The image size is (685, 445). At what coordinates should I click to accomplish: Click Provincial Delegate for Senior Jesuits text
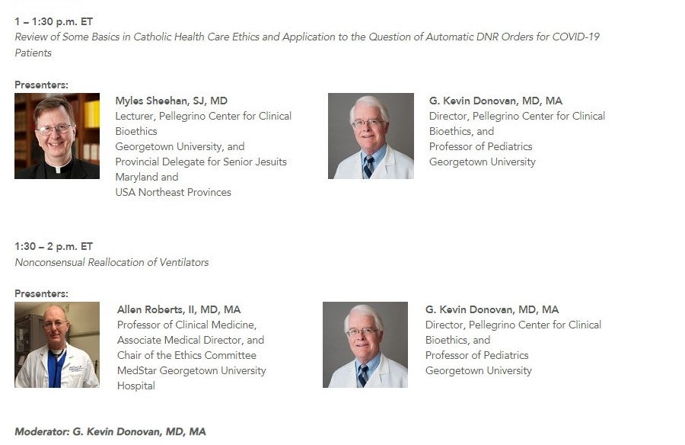pos(201,162)
